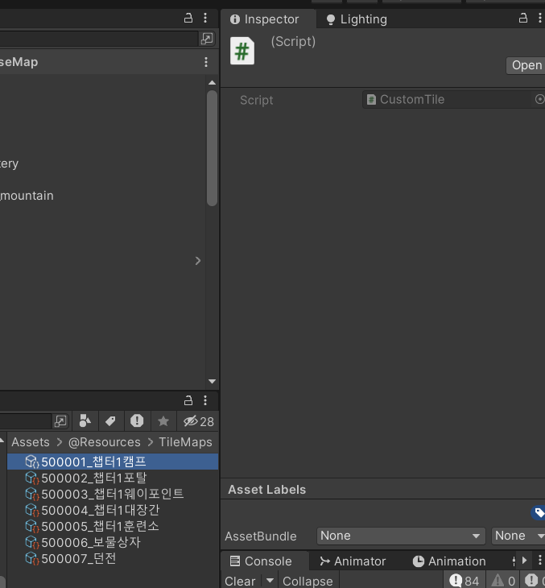Screen dimensions: 545x588
Task: Open the Inspector panel kebab menu
Action: [539, 18]
